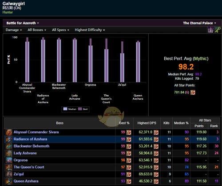Image resolution: width=222 pixels, height=186 pixels.
Task: Click Radiance of Azshara boss portrait icon
Action: pos(9,139)
